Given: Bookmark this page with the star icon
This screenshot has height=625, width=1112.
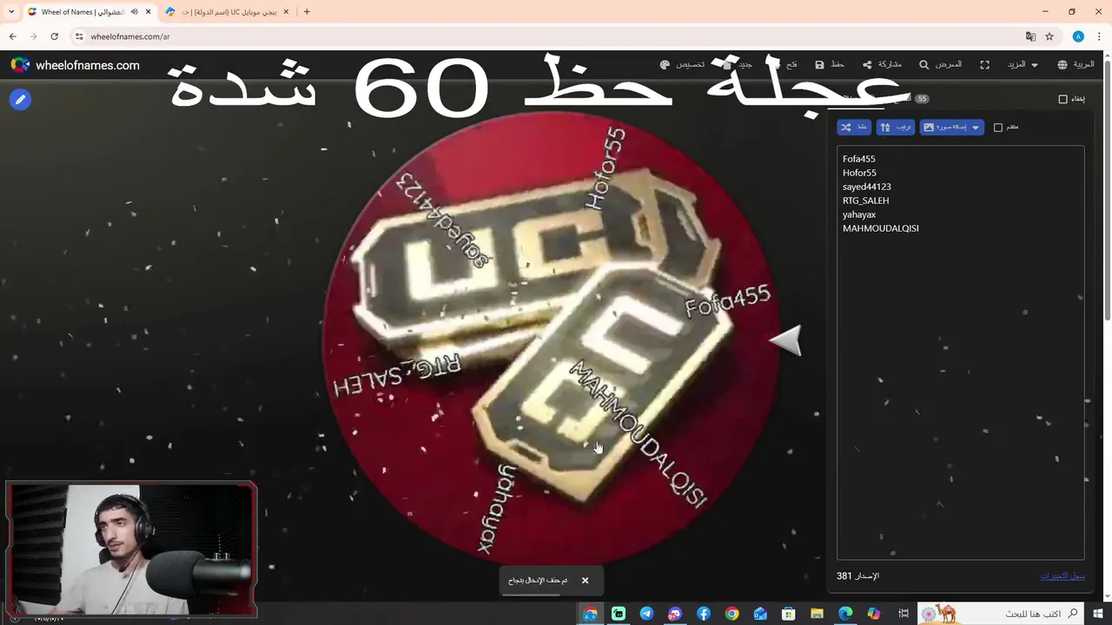Looking at the screenshot, I should pos(1049,36).
